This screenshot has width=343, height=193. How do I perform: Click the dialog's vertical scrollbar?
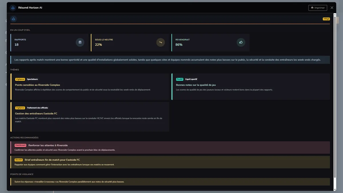tap(335, 97)
